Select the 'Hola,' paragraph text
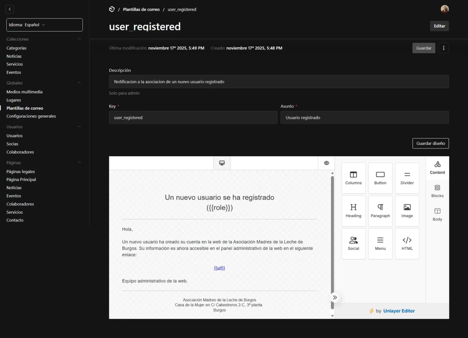 coord(127,229)
